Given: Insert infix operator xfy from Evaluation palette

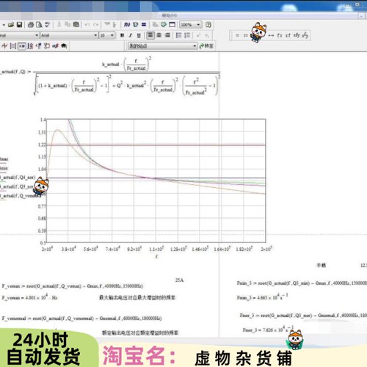Looking at the screenshot, I should pyautogui.click(x=297, y=35).
